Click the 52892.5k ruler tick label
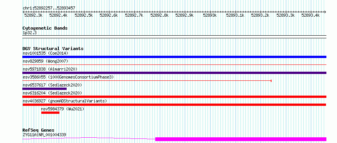 pos(84,15)
